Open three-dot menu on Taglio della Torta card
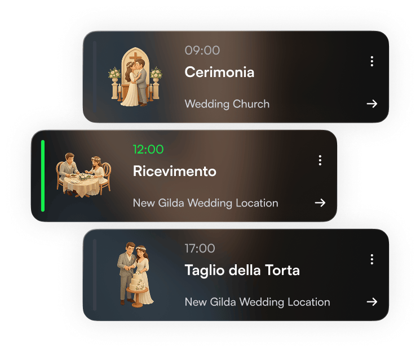Screen dimensions: 420x352 click(372, 259)
